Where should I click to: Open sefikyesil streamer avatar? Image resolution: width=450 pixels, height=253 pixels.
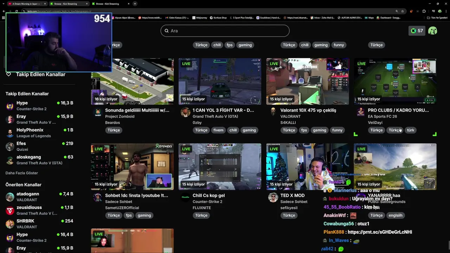point(273,197)
